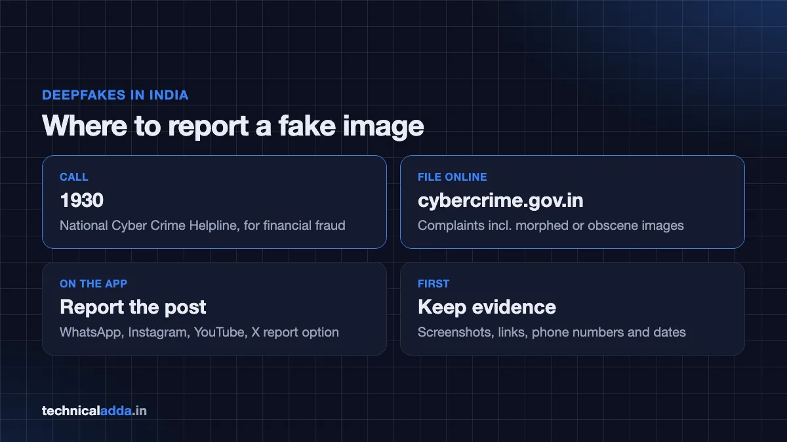Click 'WhatsApp, Instagram, YouTube, X report option'

click(x=199, y=332)
